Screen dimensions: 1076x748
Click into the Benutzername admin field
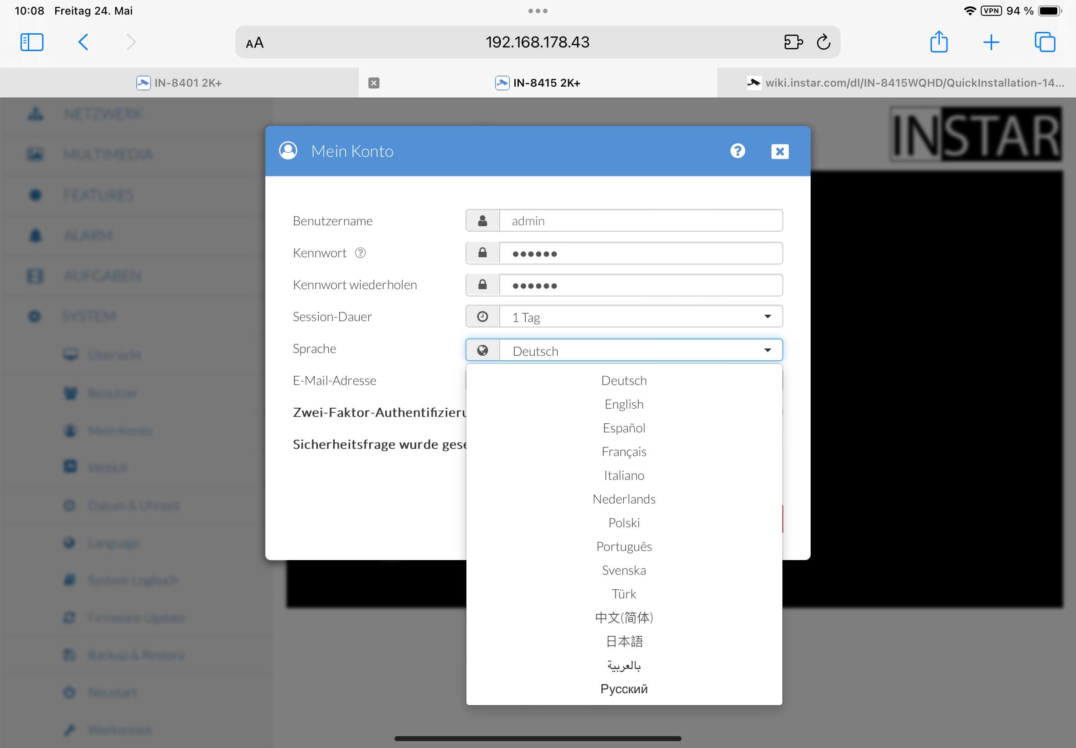pyautogui.click(x=640, y=221)
